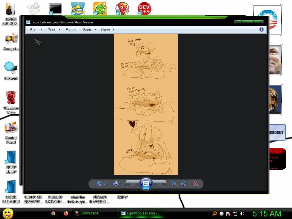Click the orange search tray icon
The width and height of the screenshot is (292, 219).
click(x=215, y=214)
